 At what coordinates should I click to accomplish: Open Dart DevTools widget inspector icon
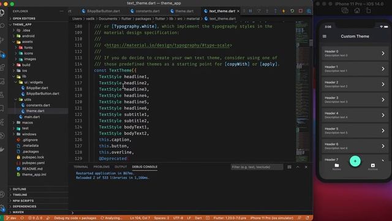tap(309, 11)
